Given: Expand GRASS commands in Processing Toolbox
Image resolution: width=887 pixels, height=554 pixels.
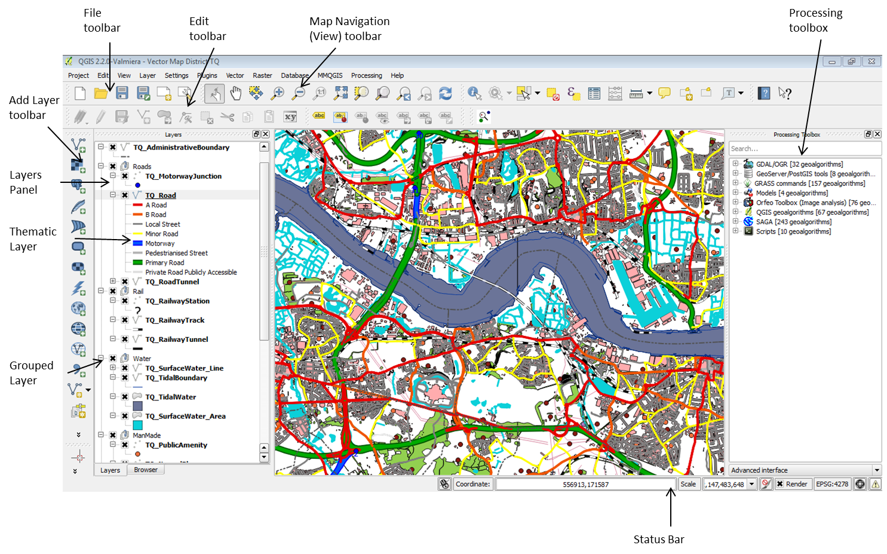Looking at the screenshot, I should 736,183.
